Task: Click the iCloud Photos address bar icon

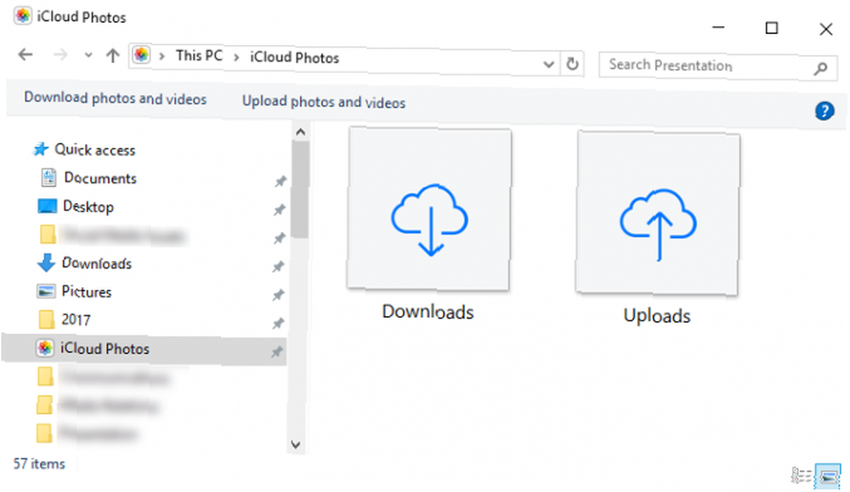Action: (141, 54)
